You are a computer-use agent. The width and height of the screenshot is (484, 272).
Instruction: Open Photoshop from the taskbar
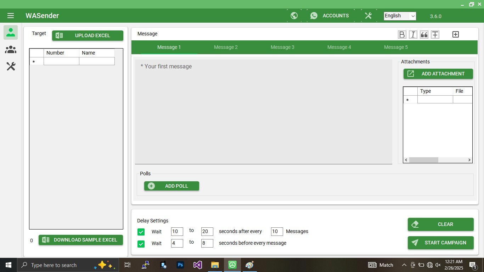point(180,265)
